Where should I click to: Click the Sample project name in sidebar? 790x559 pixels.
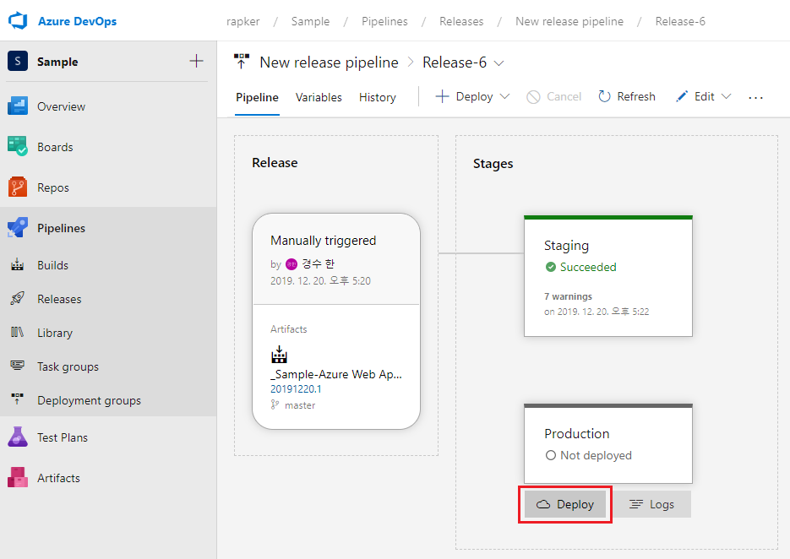(x=57, y=62)
